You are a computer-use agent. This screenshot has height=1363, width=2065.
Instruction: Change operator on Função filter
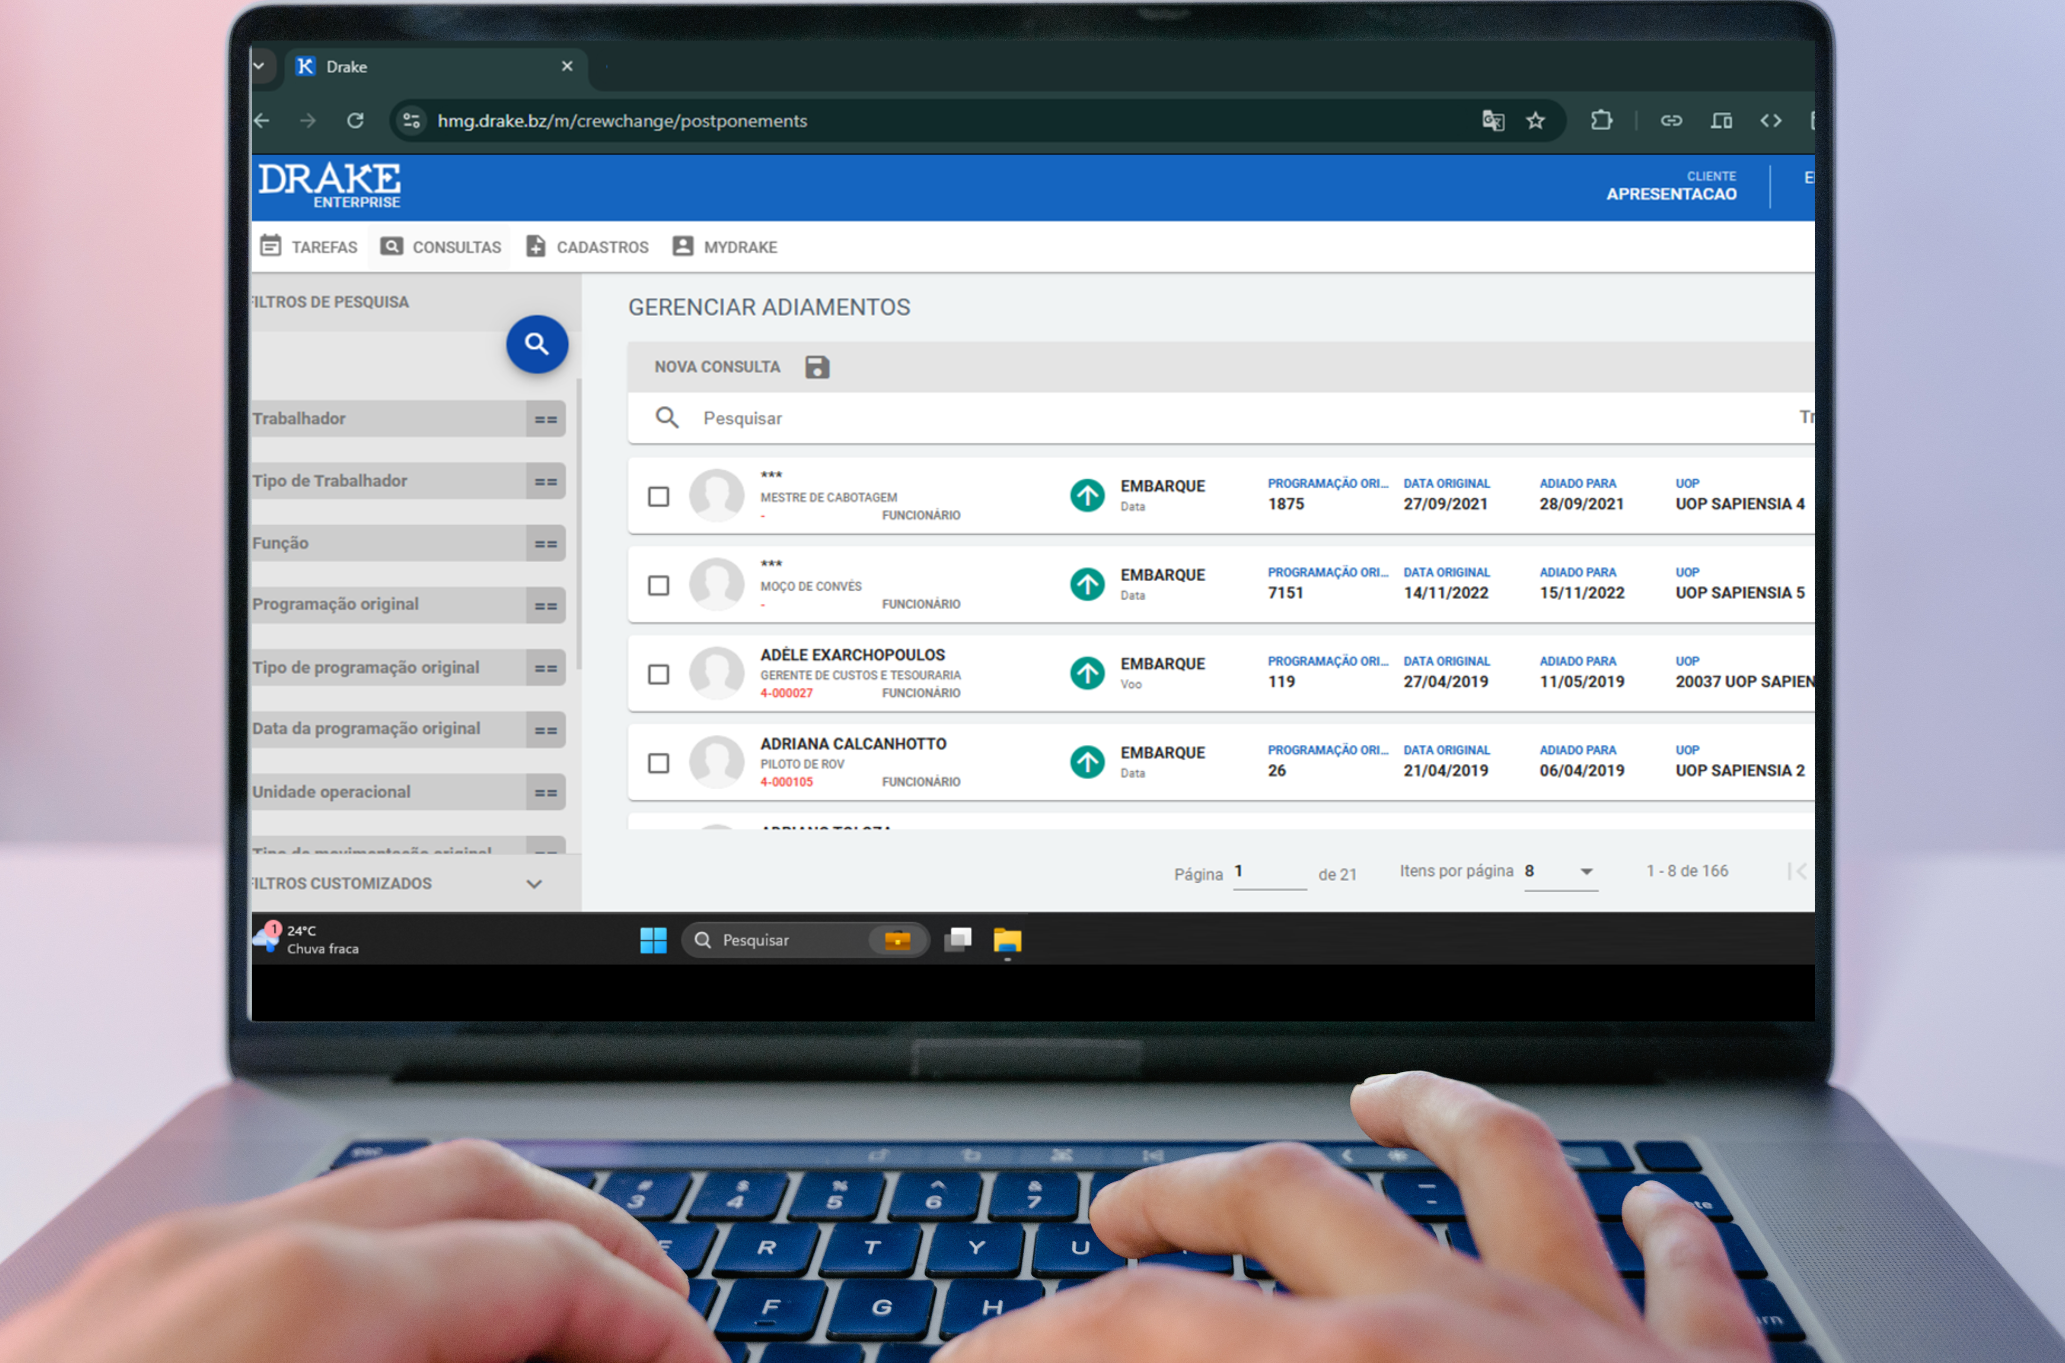click(545, 543)
